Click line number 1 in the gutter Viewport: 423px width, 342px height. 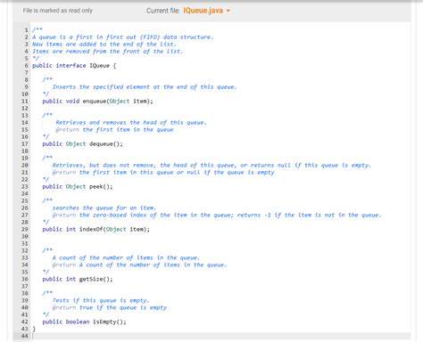[27, 30]
